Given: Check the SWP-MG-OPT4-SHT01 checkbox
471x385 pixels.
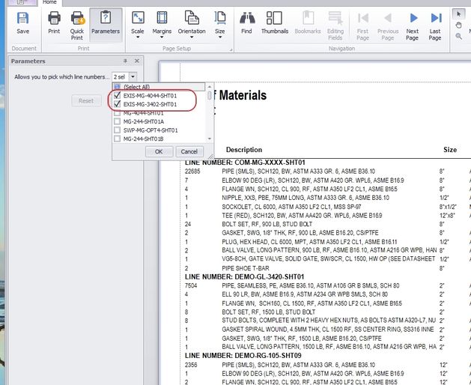Looking at the screenshot, I should click(117, 130).
